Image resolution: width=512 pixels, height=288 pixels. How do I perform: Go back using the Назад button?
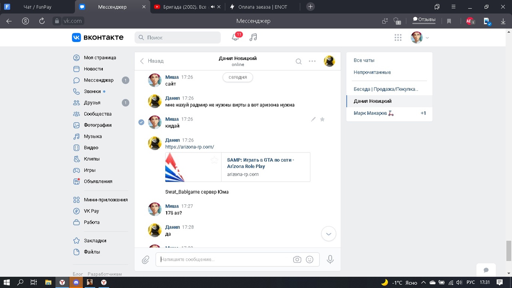(x=152, y=61)
